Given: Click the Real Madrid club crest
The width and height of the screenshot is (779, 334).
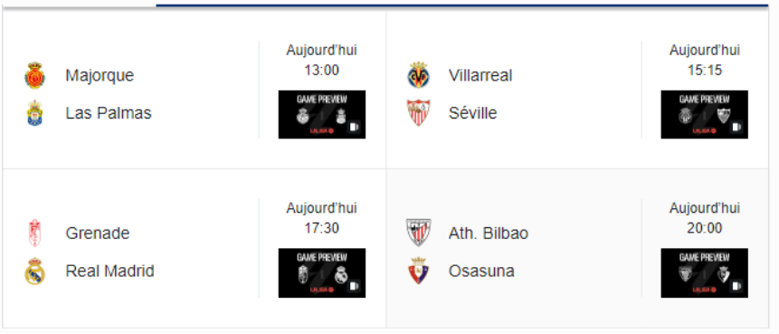Looking at the screenshot, I should point(34,271).
